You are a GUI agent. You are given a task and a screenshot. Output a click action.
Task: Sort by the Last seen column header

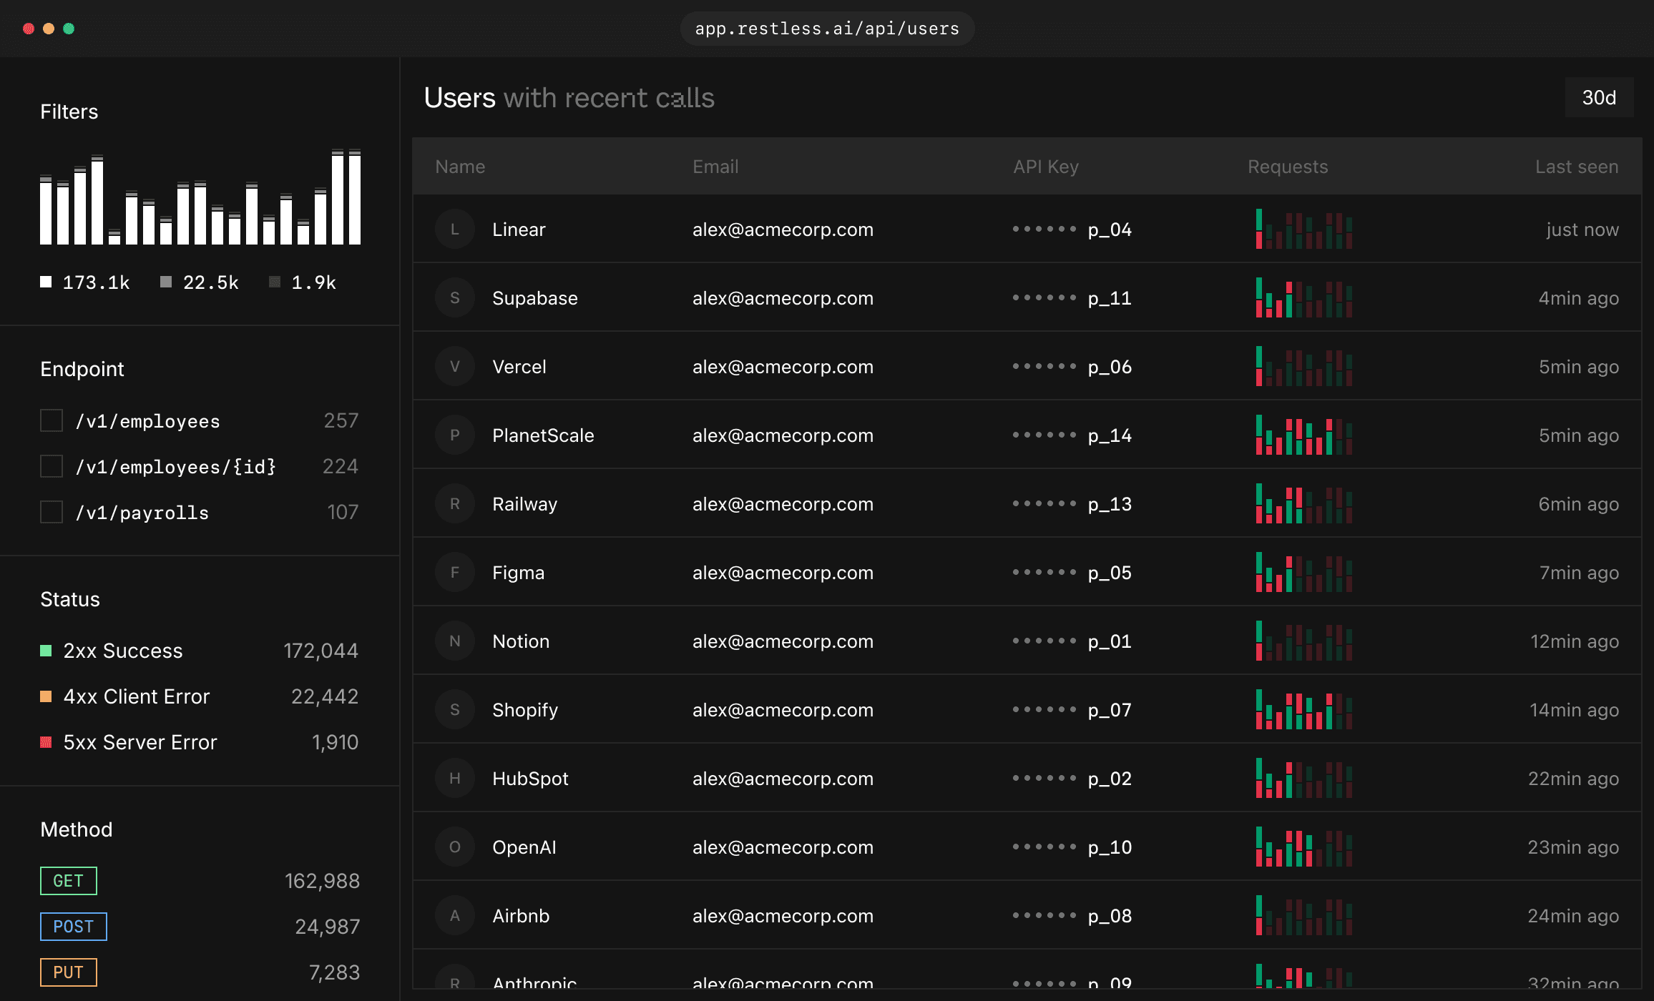click(1577, 167)
